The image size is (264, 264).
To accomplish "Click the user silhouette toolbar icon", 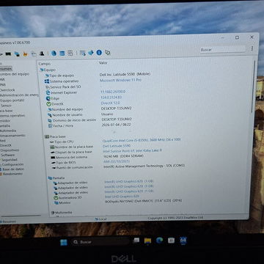I will [42, 54].
